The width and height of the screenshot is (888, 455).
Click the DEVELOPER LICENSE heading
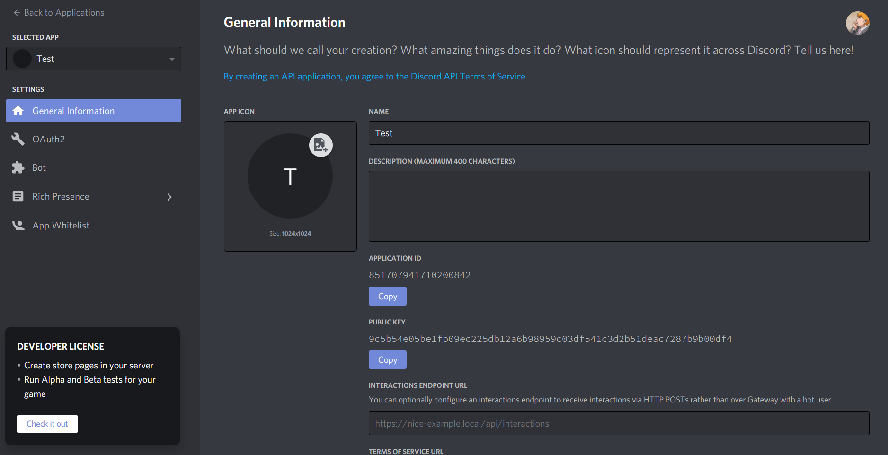coord(61,346)
